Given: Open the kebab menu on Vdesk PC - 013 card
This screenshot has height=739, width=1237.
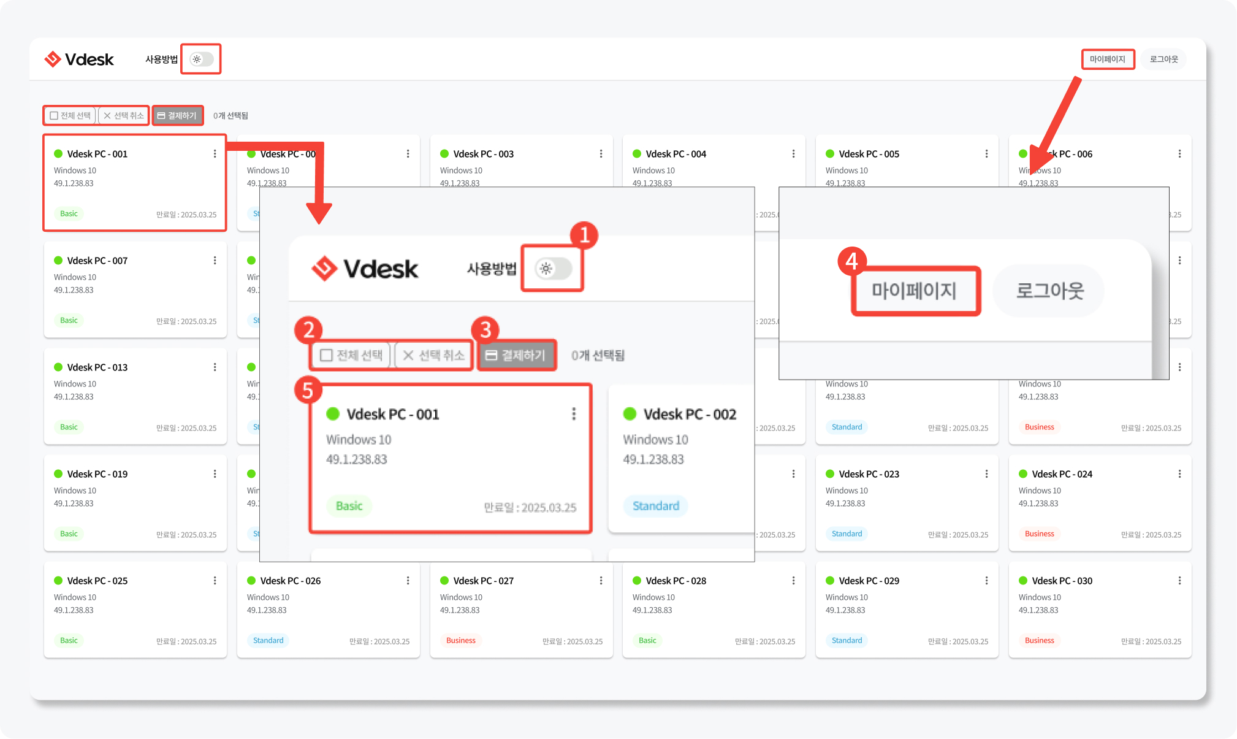Looking at the screenshot, I should 215,367.
